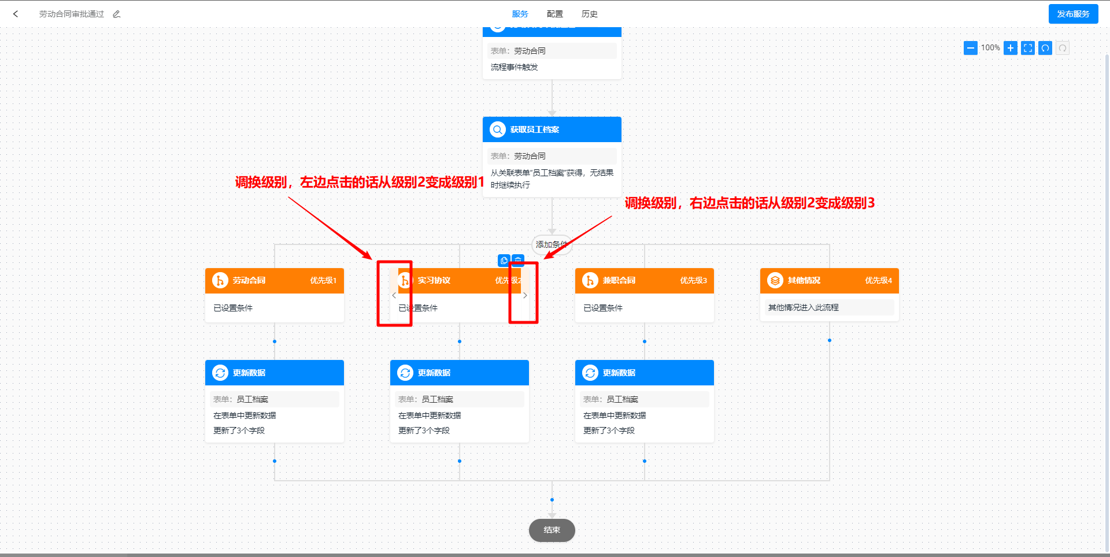Viewport: 1110px width, 557px height.
Task: Select the copy icon above 实习协议 node
Action: point(504,261)
